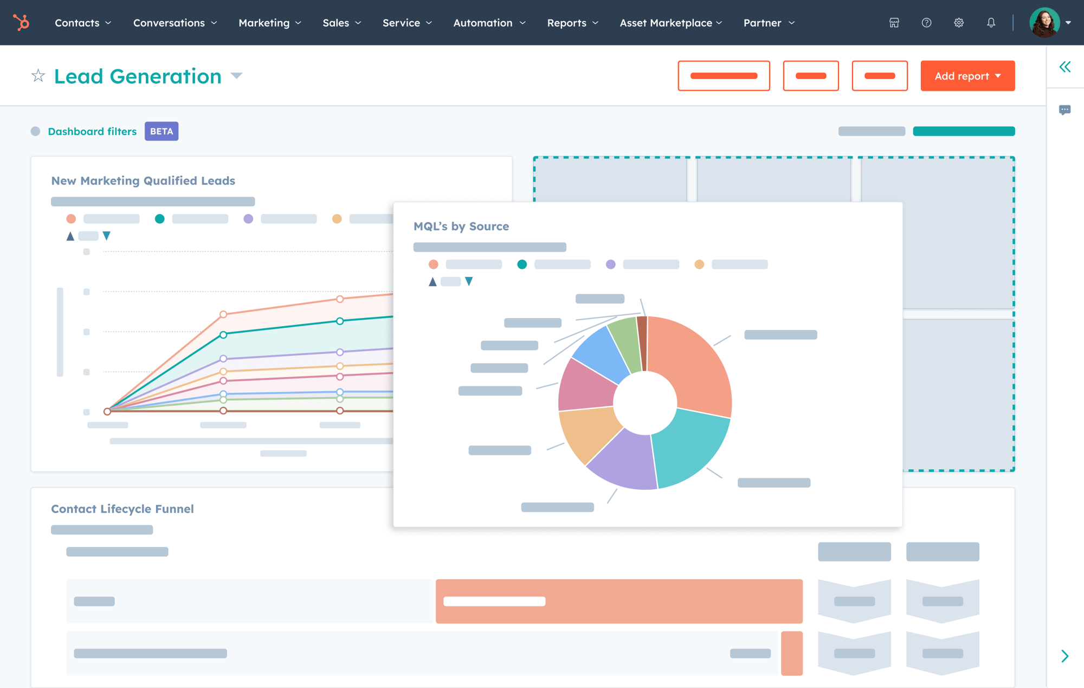Click the MQL's by Source report title
The height and width of the screenshot is (688, 1084).
(461, 226)
